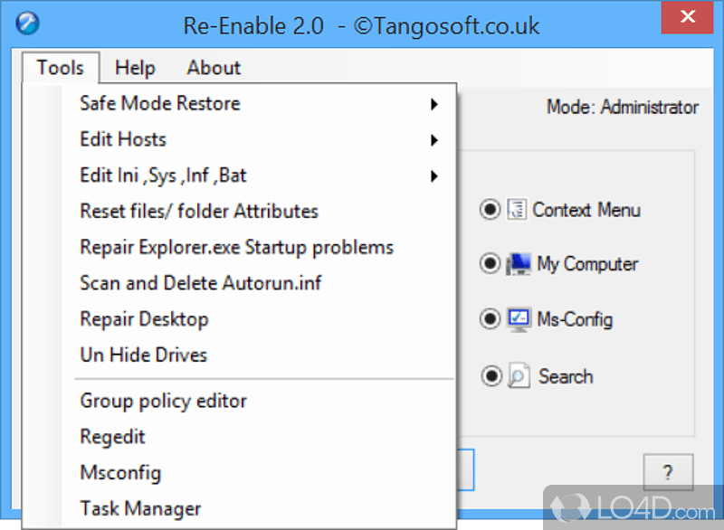
Task: Open the Help menu
Action: click(x=134, y=68)
